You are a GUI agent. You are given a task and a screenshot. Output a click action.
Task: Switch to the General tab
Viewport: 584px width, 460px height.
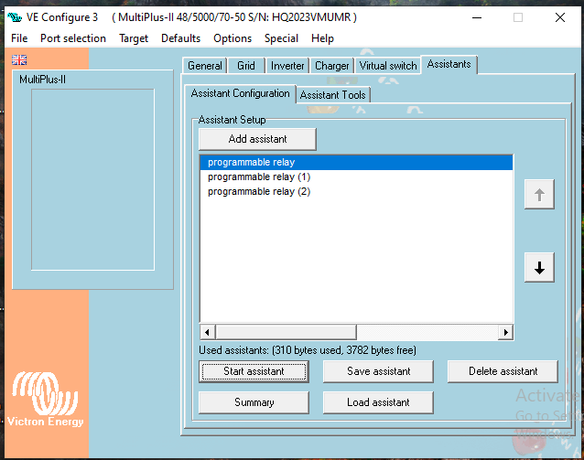coord(205,66)
